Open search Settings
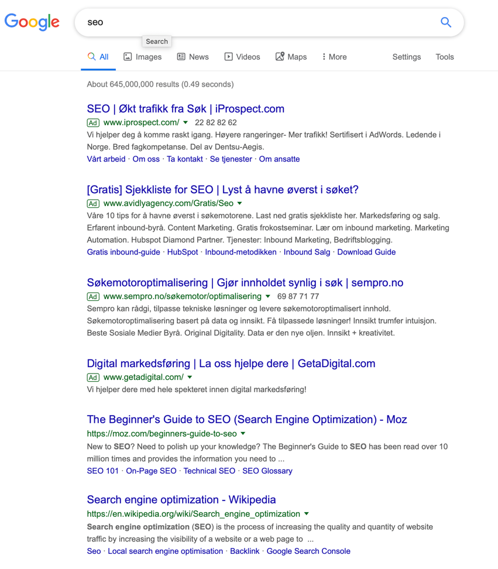The image size is (498, 569). 407,57
